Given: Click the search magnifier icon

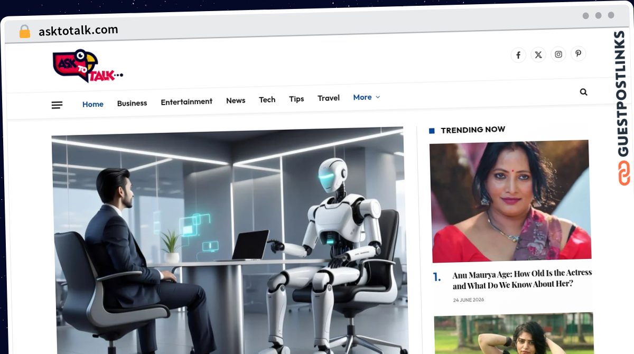Looking at the screenshot, I should coord(583,92).
